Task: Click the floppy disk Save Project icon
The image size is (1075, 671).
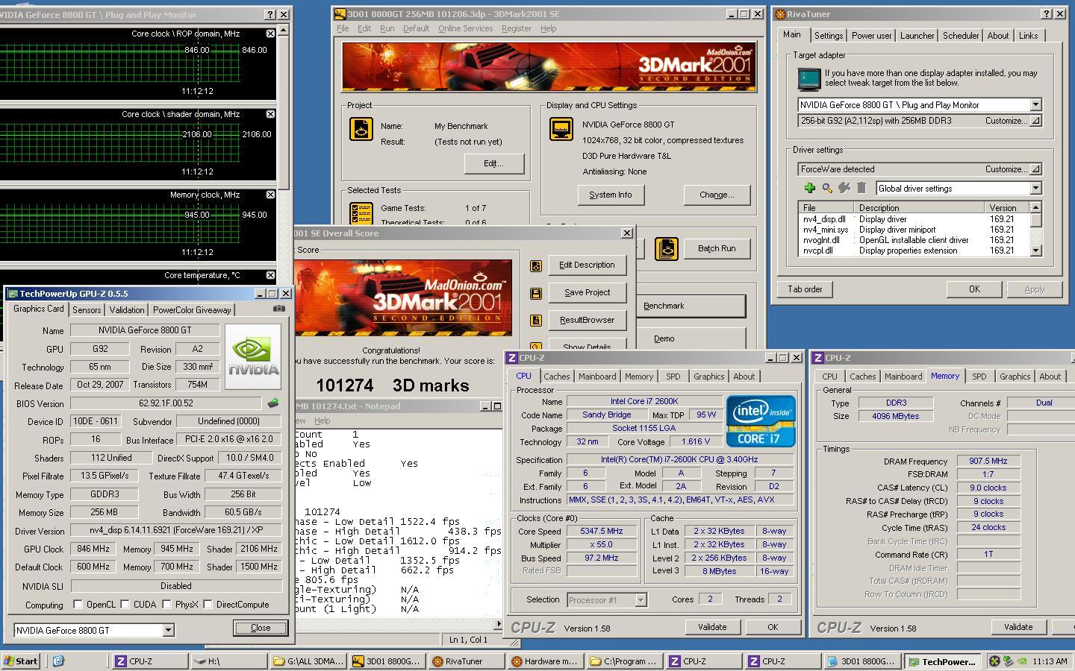Action: (x=535, y=293)
